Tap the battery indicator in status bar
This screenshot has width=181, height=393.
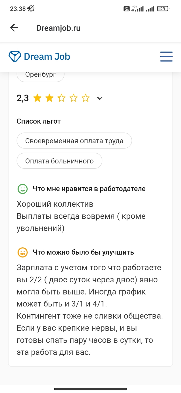(x=163, y=9)
